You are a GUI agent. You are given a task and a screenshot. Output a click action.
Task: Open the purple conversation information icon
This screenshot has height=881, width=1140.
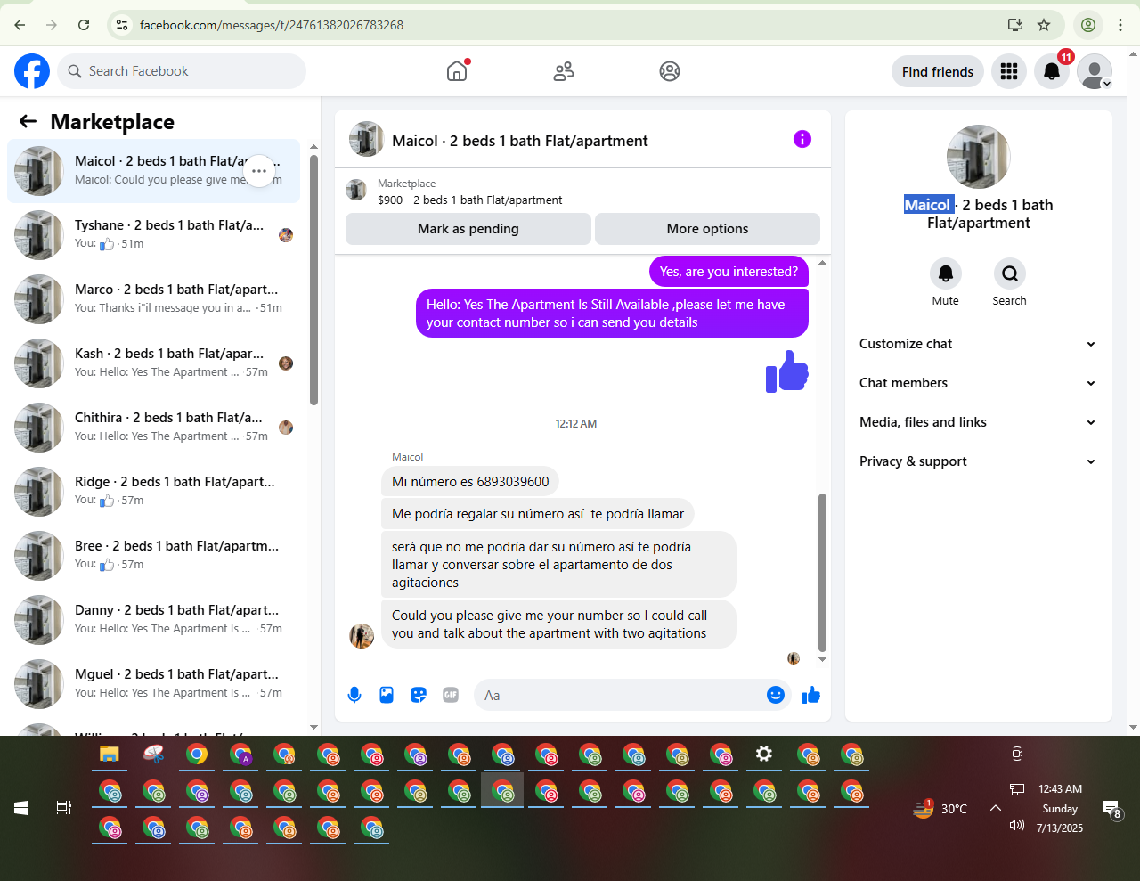[x=802, y=139]
